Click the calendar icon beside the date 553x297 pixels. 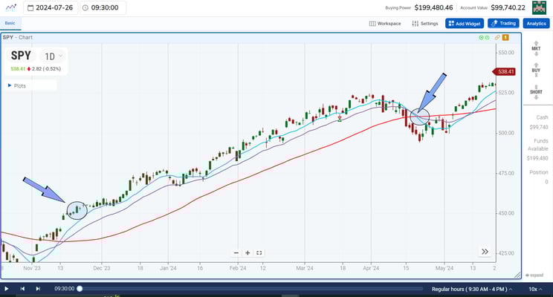[29, 8]
